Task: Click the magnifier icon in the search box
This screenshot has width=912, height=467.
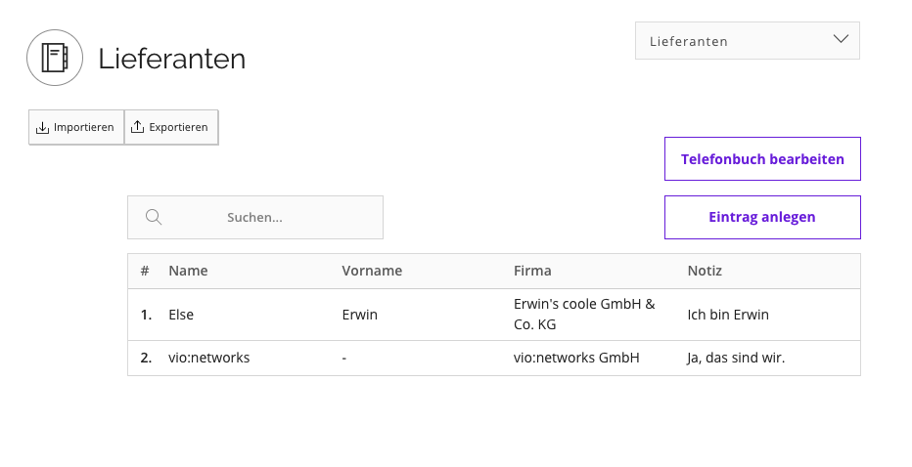Action: click(154, 217)
